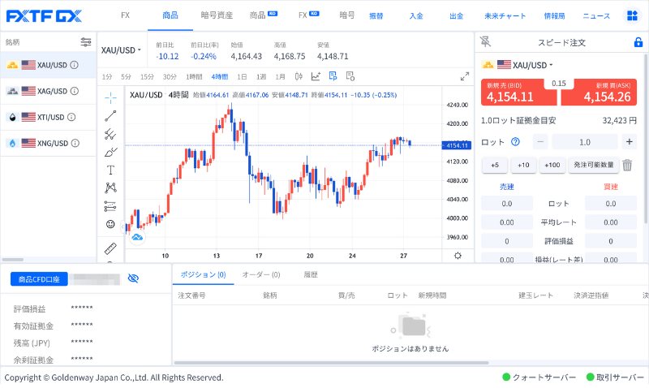Image resolution: width=649 pixels, height=388 pixels.
Task: Click the lot size input field
Action: coord(584,141)
